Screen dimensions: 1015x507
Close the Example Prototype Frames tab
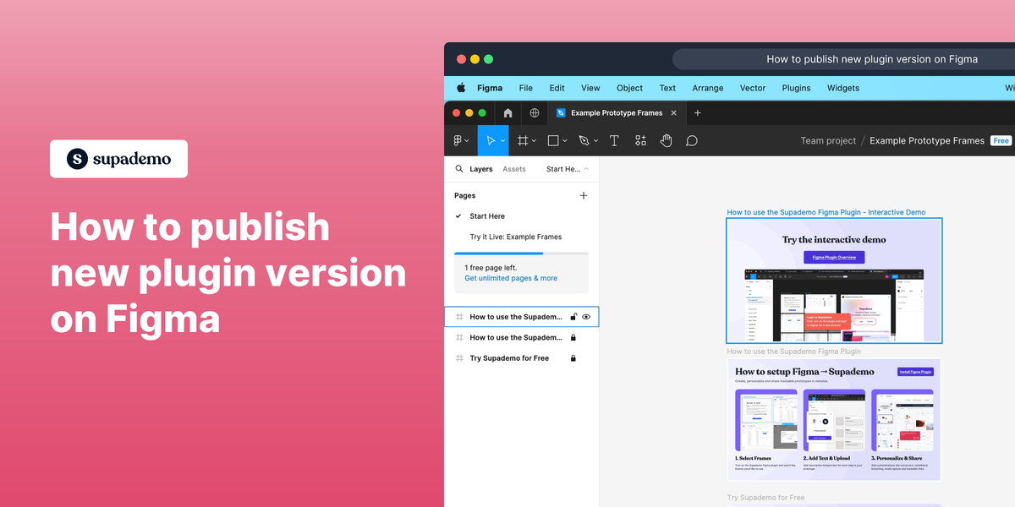point(673,112)
